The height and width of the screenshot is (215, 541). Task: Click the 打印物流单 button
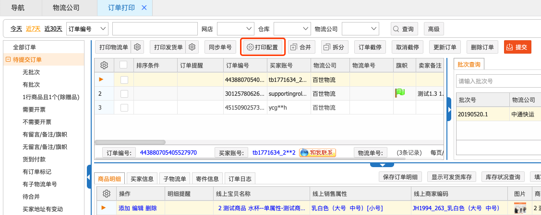[x=113, y=47]
